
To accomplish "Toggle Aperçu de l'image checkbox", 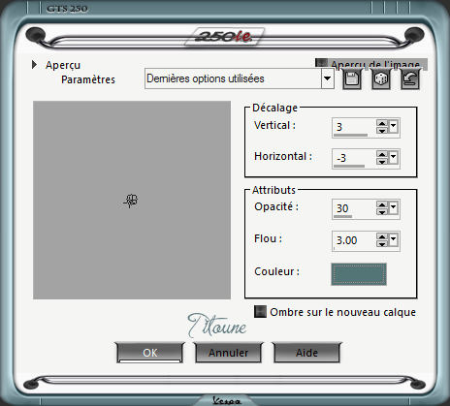I will point(321,63).
